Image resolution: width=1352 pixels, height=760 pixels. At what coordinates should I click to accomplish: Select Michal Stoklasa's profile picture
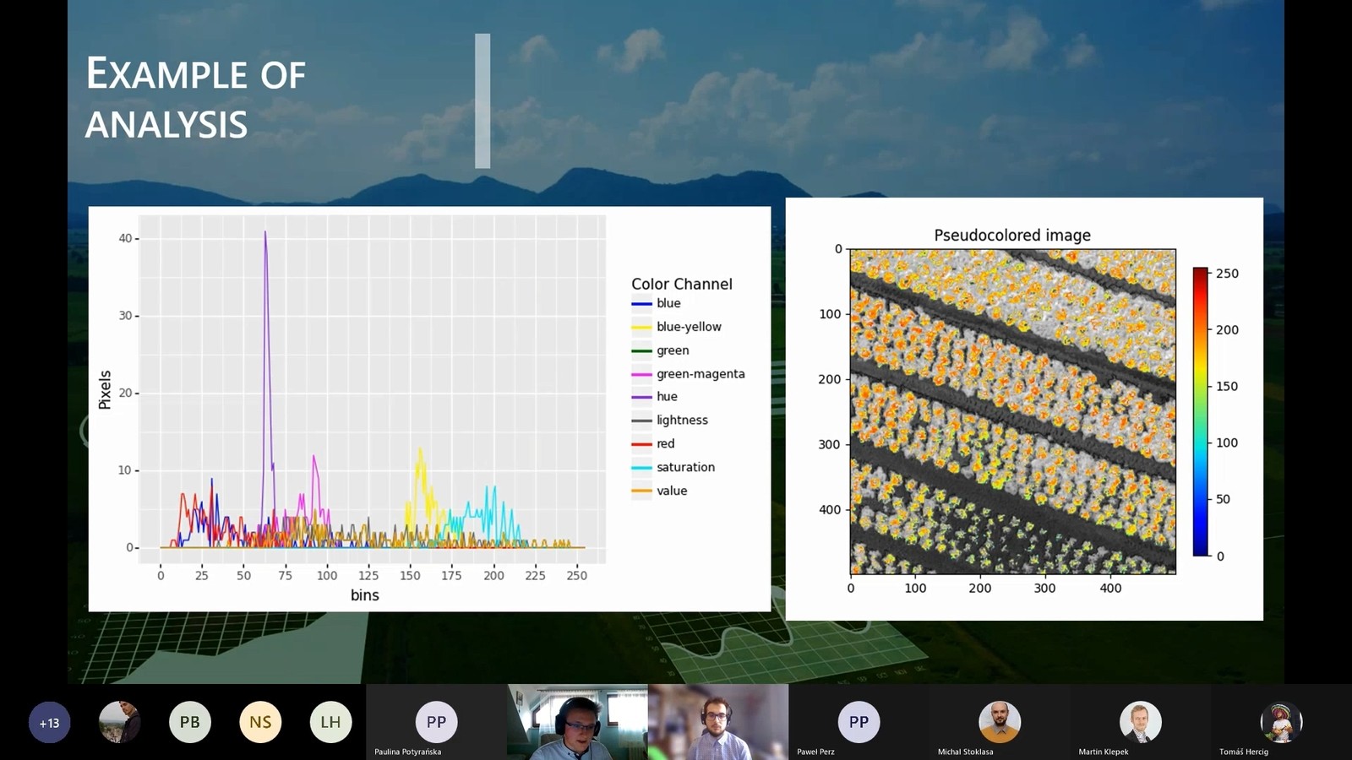pos(999,721)
